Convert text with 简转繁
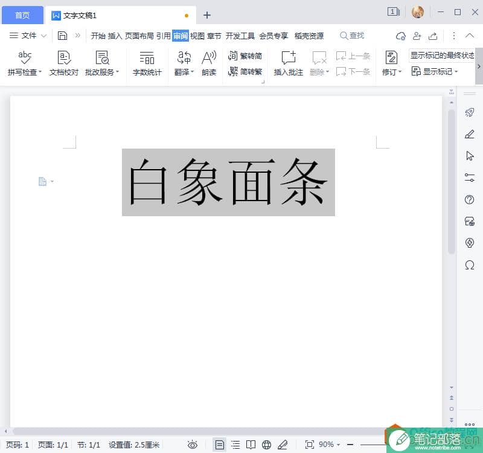This screenshot has width=483, height=453. click(x=245, y=72)
